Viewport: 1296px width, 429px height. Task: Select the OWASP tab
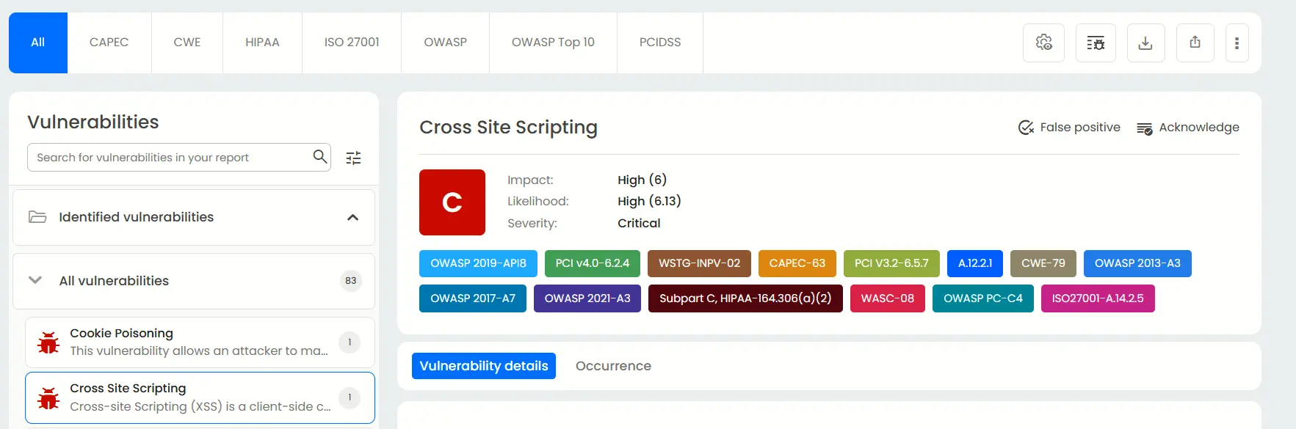pyautogui.click(x=445, y=43)
